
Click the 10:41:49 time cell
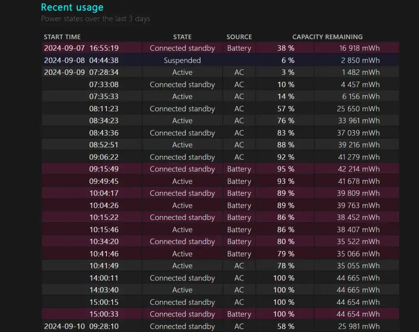[104, 266]
